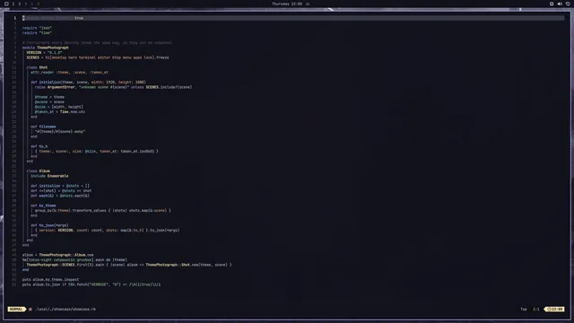Click the version: VERSION, count: count line

tap(108, 231)
